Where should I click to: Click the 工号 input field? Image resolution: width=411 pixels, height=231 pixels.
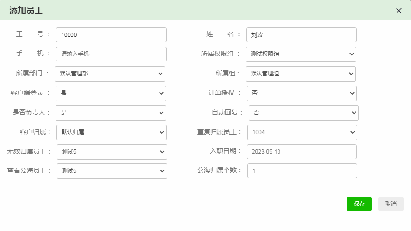(x=111, y=35)
